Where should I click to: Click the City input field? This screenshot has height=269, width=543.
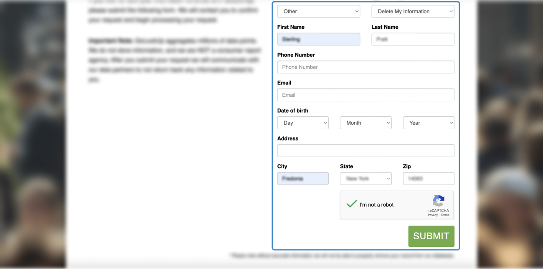pyautogui.click(x=303, y=178)
